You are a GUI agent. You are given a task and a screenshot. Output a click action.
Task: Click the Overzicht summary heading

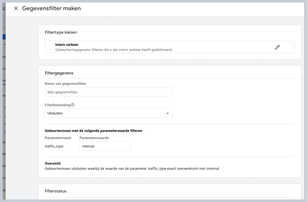coord(53,163)
